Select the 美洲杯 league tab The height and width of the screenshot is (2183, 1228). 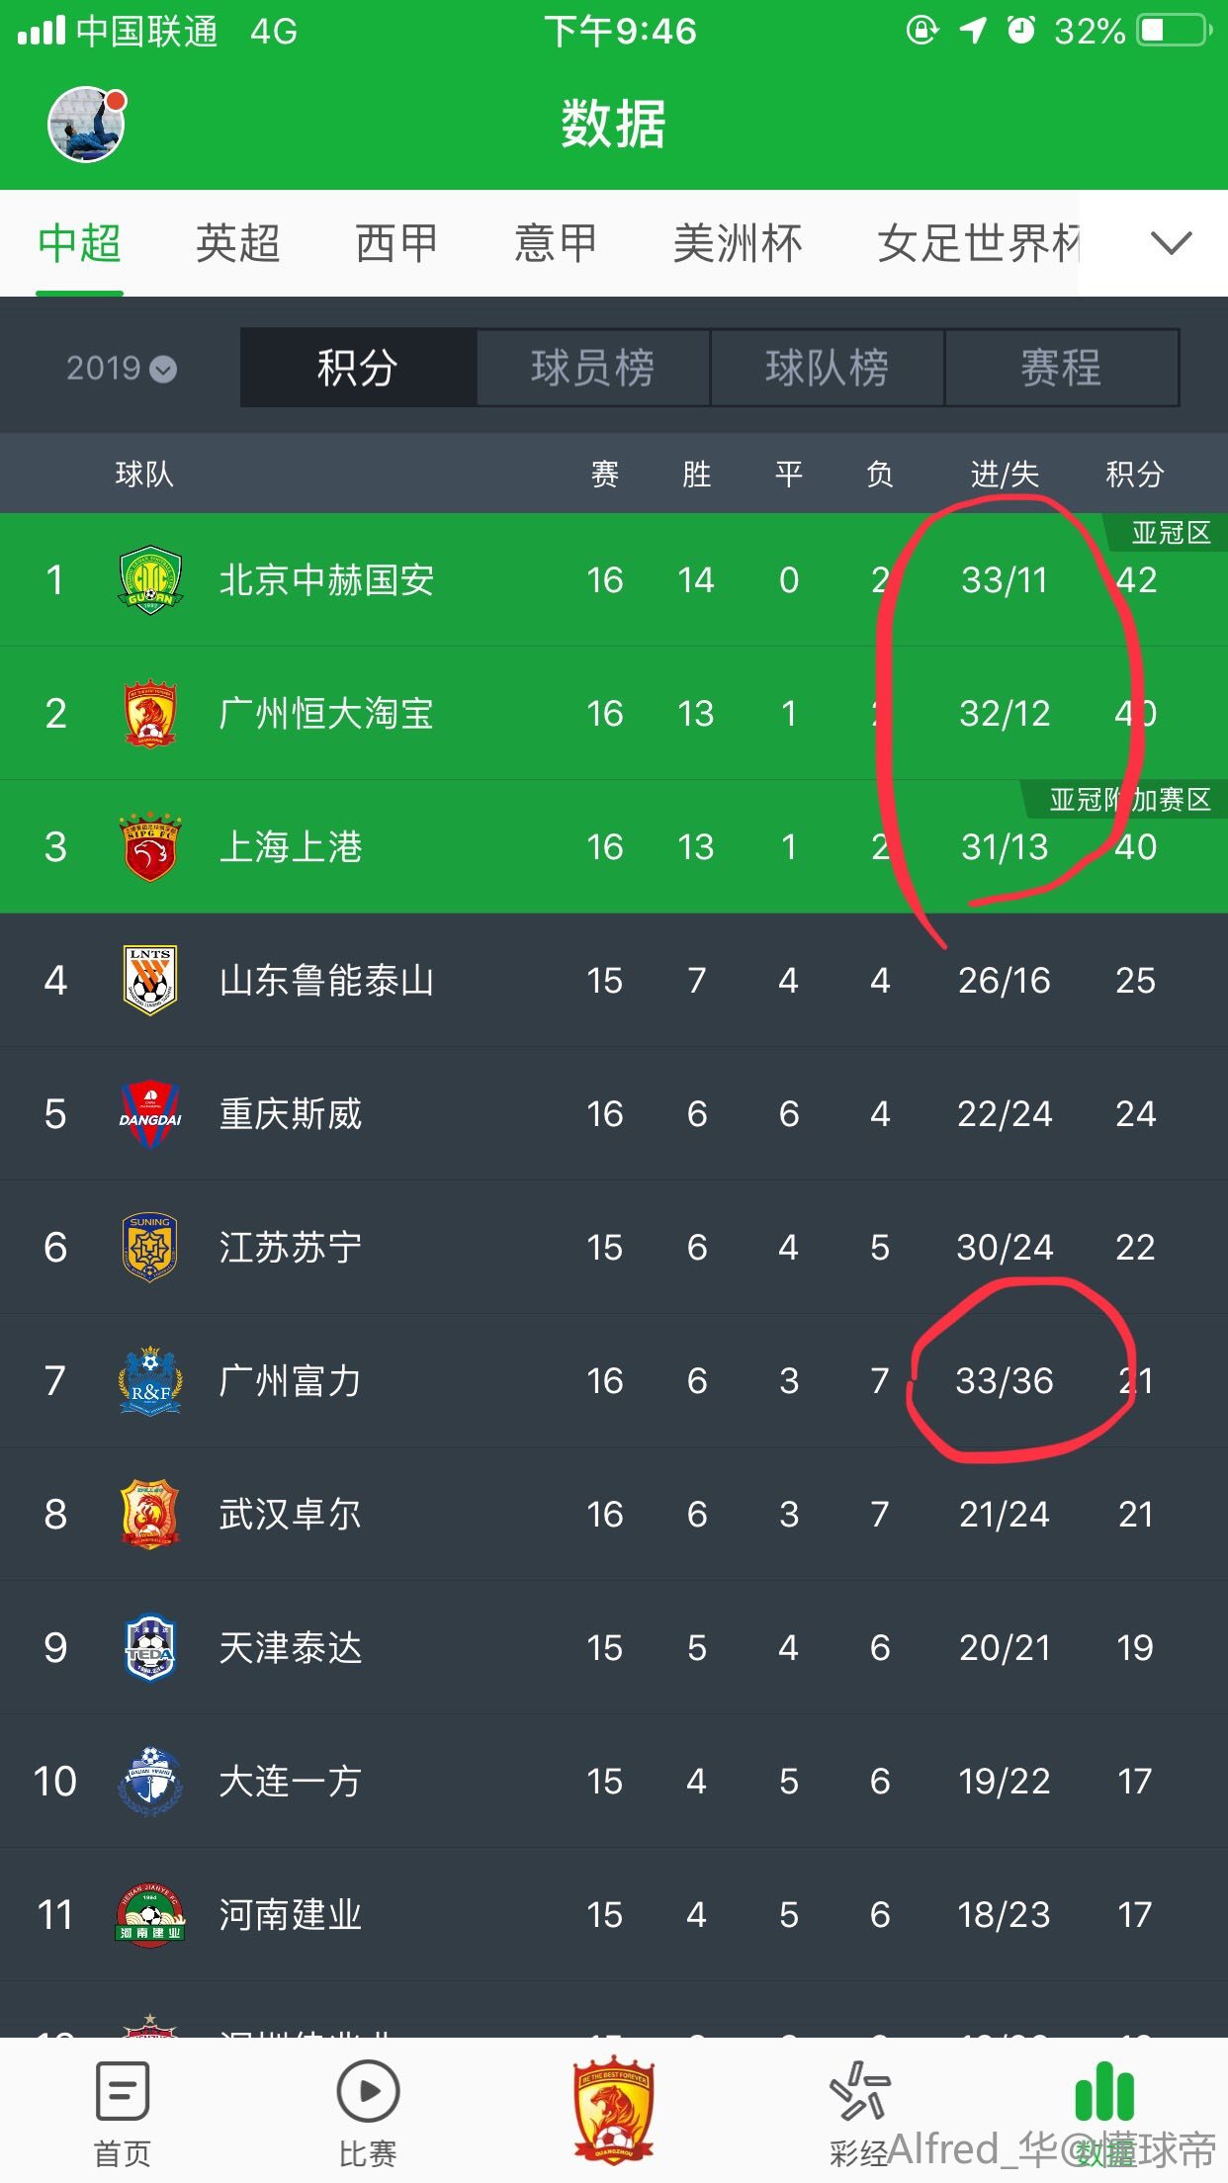(x=737, y=243)
